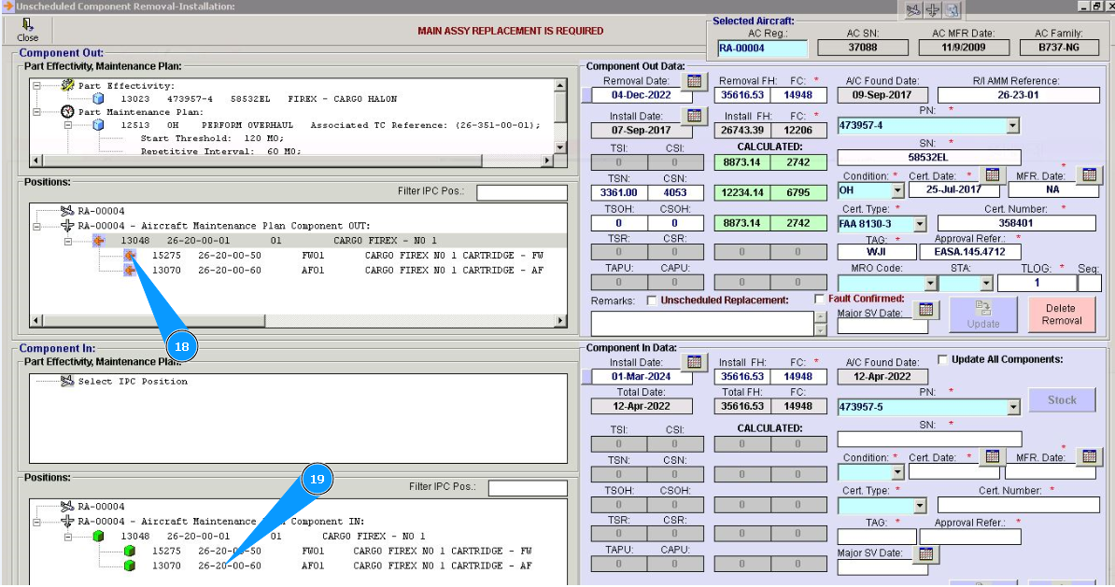The height and width of the screenshot is (587, 1115).
Task: Open the Removal Date calendar picker
Action: click(694, 81)
